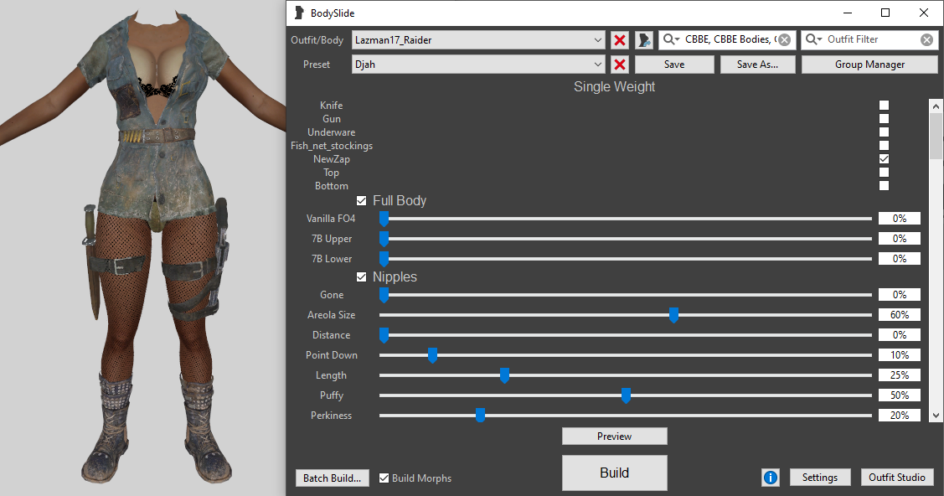This screenshot has height=496, width=944.
Task: Click the Puffy 50% value field
Action: click(x=900, y=395)
